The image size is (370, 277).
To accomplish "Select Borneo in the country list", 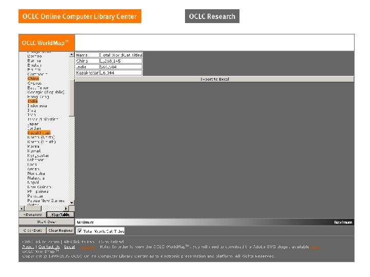I will point(34,56).
